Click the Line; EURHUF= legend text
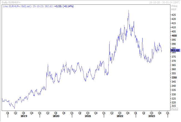 (x=12, y=6)
